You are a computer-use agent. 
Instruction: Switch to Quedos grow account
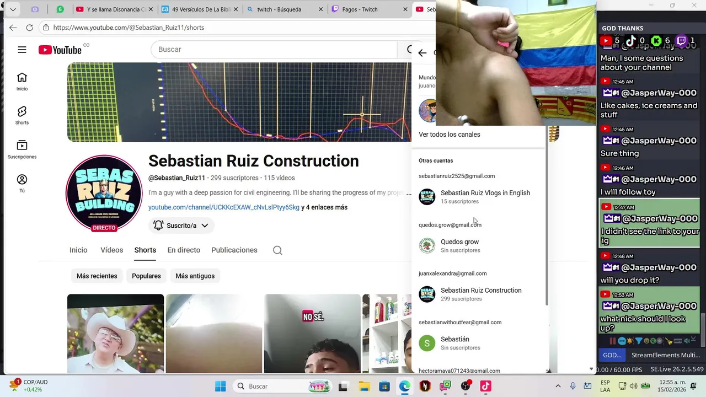pyautogui.click(x=479, y=246)
